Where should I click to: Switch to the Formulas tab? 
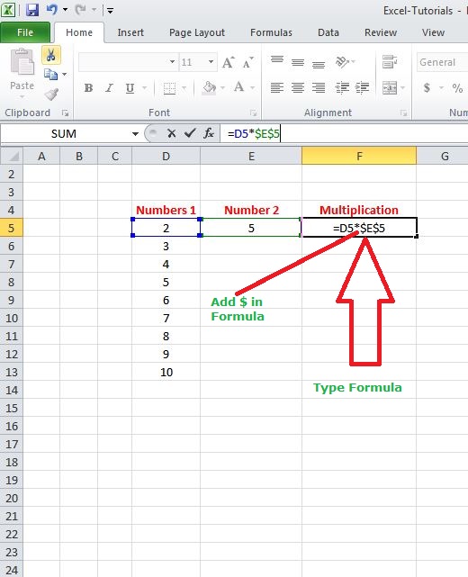pos(271,32)
